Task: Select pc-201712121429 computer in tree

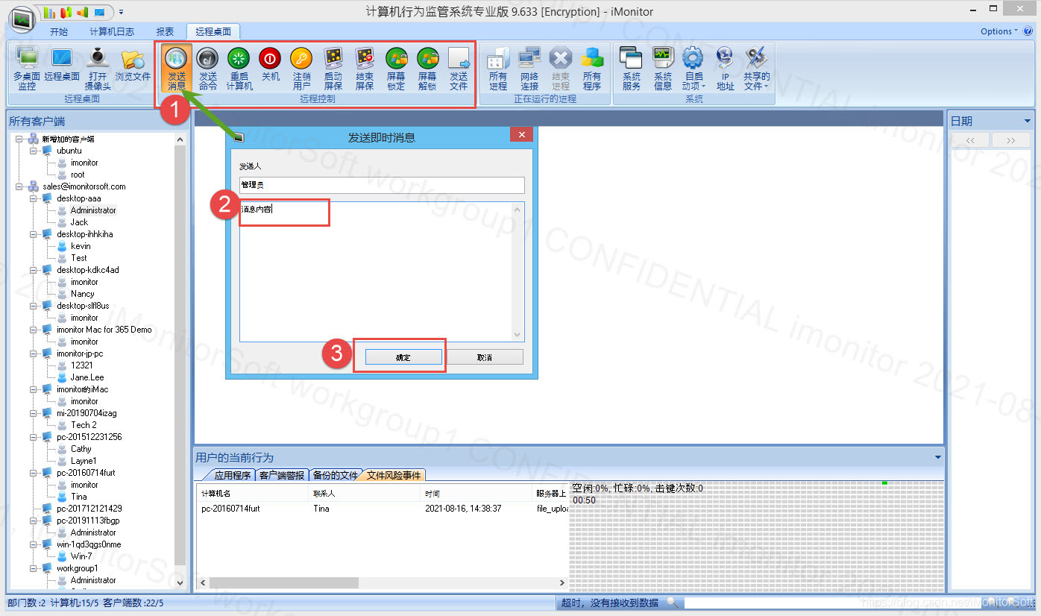Action: point(89,509)
